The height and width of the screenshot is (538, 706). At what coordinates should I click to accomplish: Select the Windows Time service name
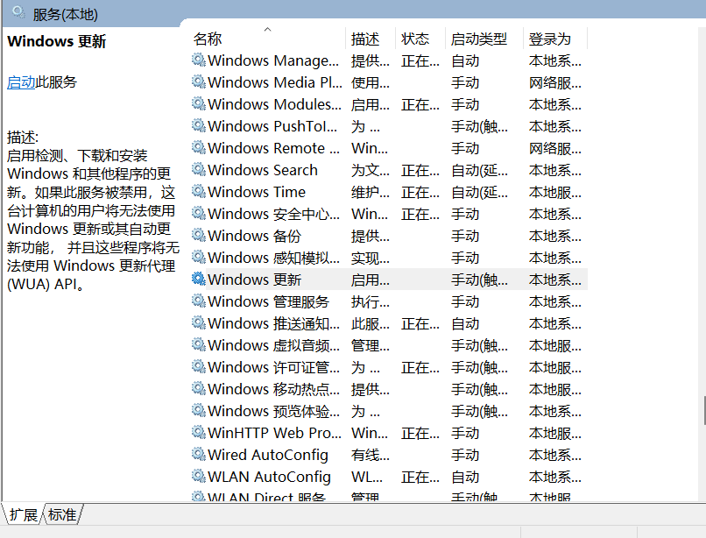coord(257,192)
